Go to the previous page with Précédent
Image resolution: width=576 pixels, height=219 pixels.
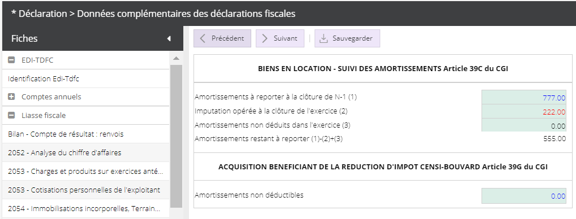(x=222, y=38)
